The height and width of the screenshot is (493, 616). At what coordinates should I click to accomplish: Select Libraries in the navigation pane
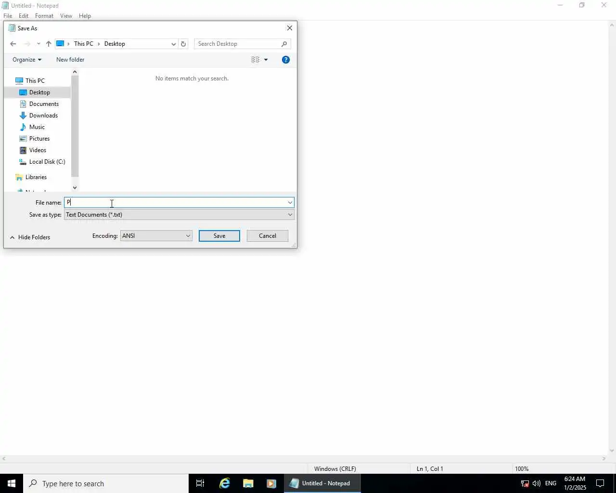pos(36,177)
